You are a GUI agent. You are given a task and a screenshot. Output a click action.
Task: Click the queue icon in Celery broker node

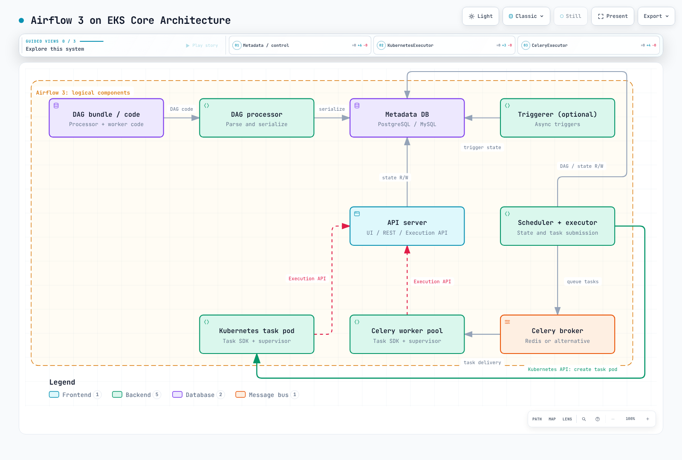[x=508, y=322]
